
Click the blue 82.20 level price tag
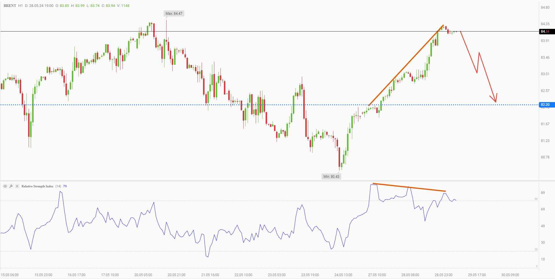[x=547, y=105]
